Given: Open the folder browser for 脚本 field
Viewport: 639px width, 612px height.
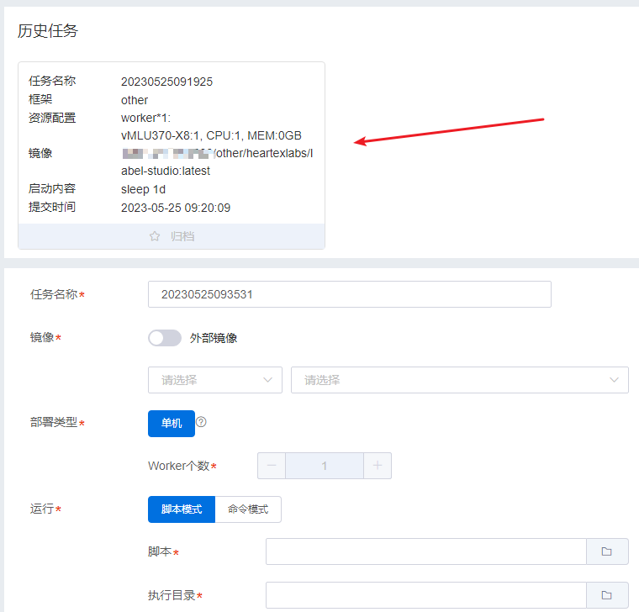Looking at the screenshot, I should 606,551.
